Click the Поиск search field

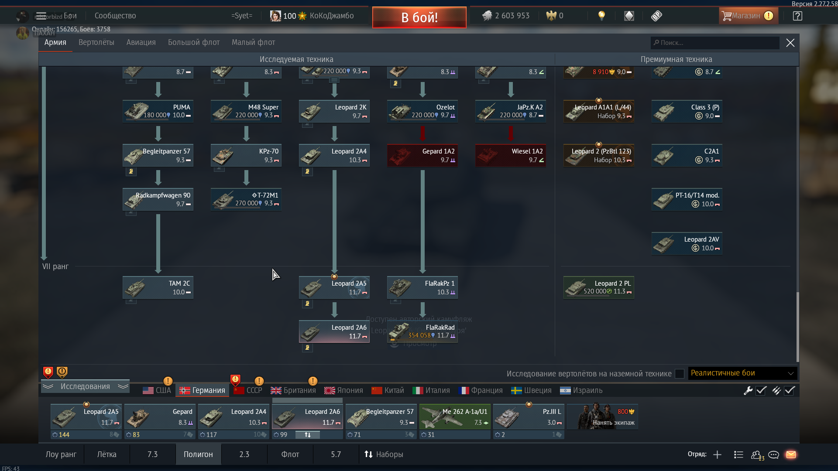[715, 43]
